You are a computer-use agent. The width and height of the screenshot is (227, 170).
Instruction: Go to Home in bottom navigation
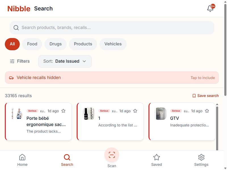[22, 160]
